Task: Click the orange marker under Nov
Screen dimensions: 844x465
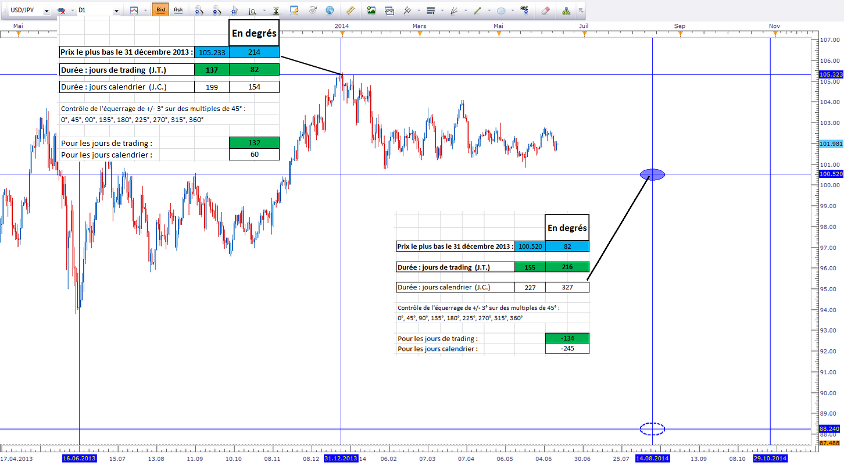Action: 775,35
